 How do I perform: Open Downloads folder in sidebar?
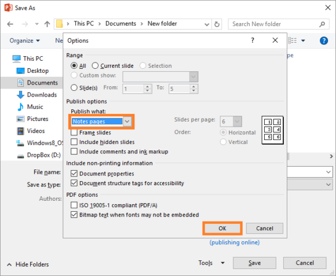[x=37, y=94]
